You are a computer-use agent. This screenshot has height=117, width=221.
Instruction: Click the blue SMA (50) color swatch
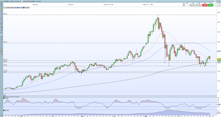click(18, 7)
